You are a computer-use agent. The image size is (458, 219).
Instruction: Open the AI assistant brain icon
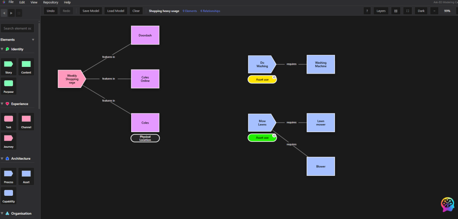447,205
